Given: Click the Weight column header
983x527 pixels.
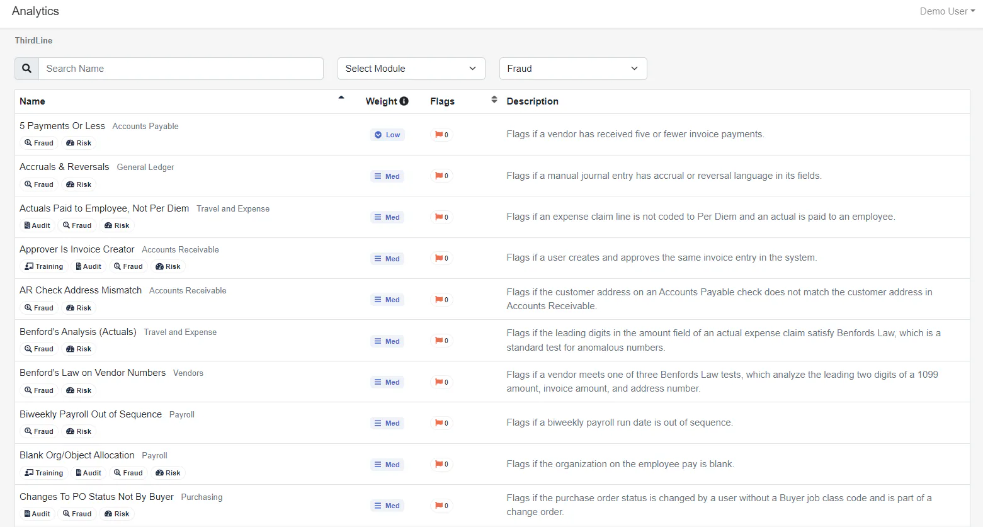Looking at the screenshot, I should pos(382,101).
